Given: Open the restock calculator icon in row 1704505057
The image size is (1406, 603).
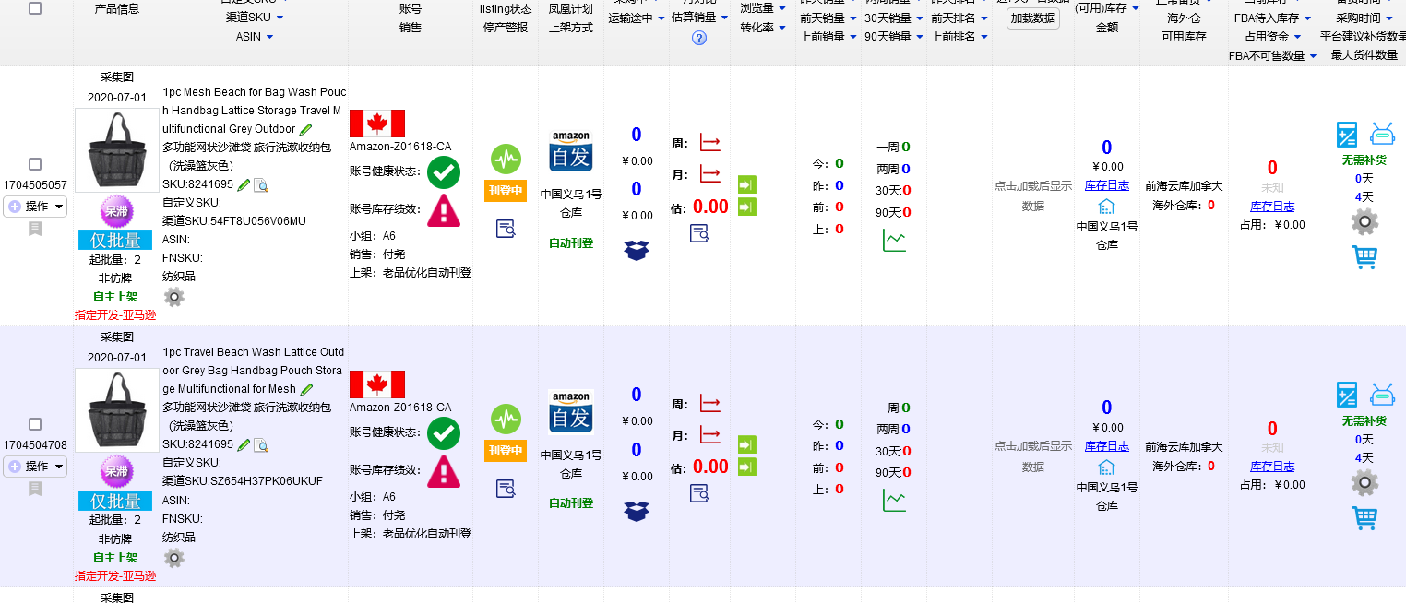Looking at the screenshot, I should 1347,135.
